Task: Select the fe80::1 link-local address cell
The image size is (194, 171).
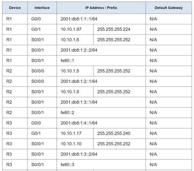Action: click(x=101, y=61)
